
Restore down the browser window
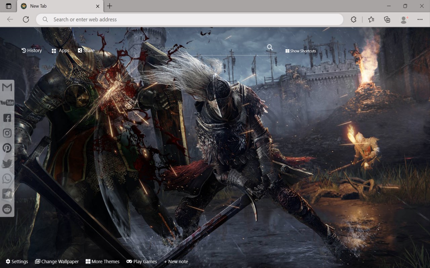(405, 6)
